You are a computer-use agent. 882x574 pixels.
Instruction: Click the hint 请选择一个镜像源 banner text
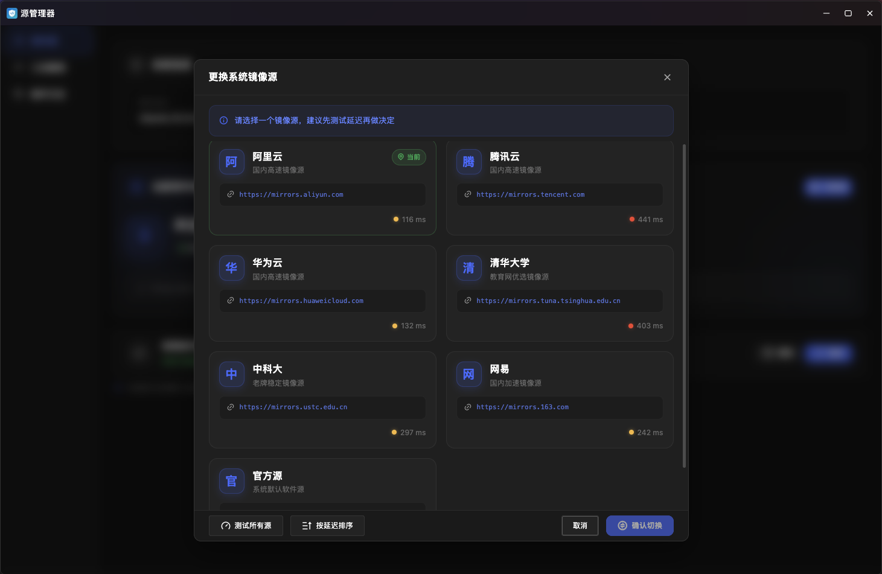pos(315,121)
